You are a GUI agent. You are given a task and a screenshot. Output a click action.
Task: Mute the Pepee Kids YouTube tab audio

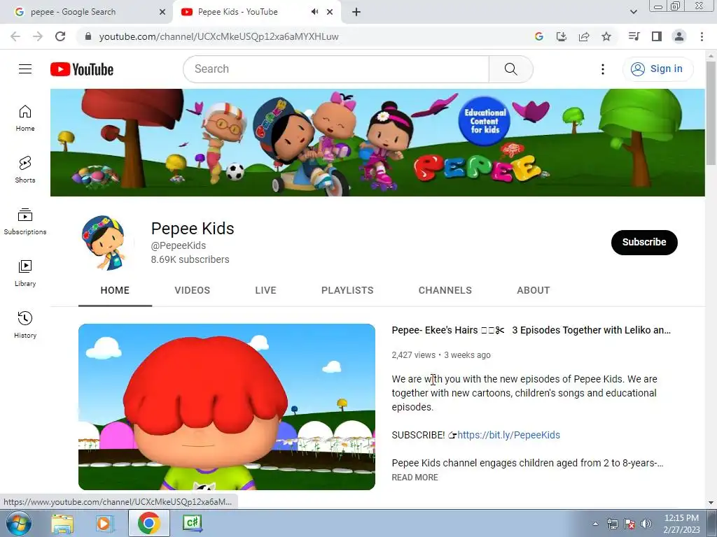314,12
